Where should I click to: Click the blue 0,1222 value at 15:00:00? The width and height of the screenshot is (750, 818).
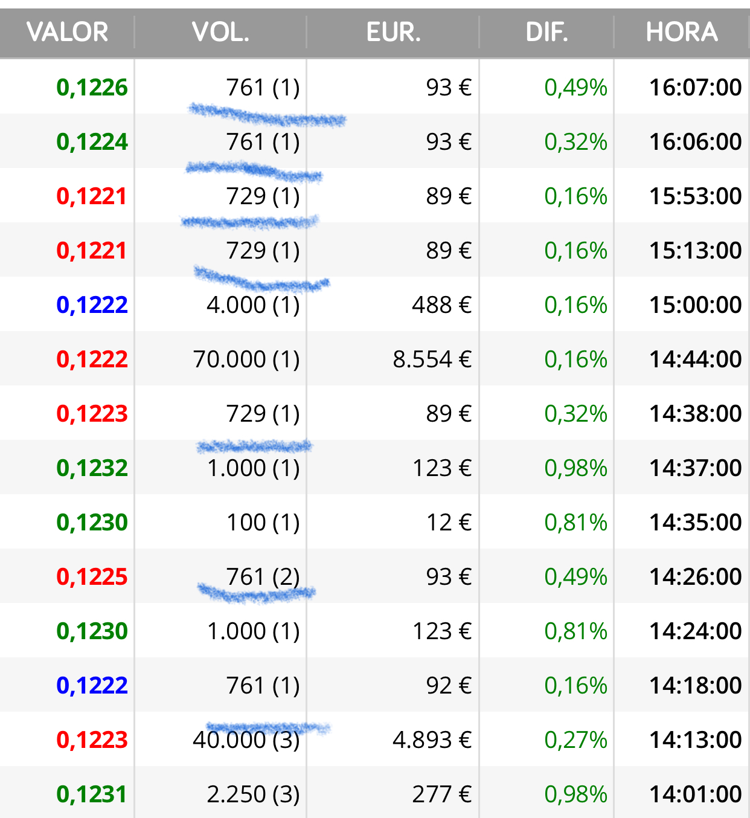92,305
